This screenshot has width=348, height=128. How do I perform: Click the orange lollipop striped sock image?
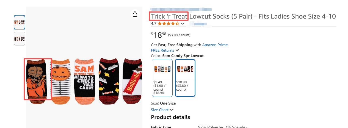coord(61,81)
